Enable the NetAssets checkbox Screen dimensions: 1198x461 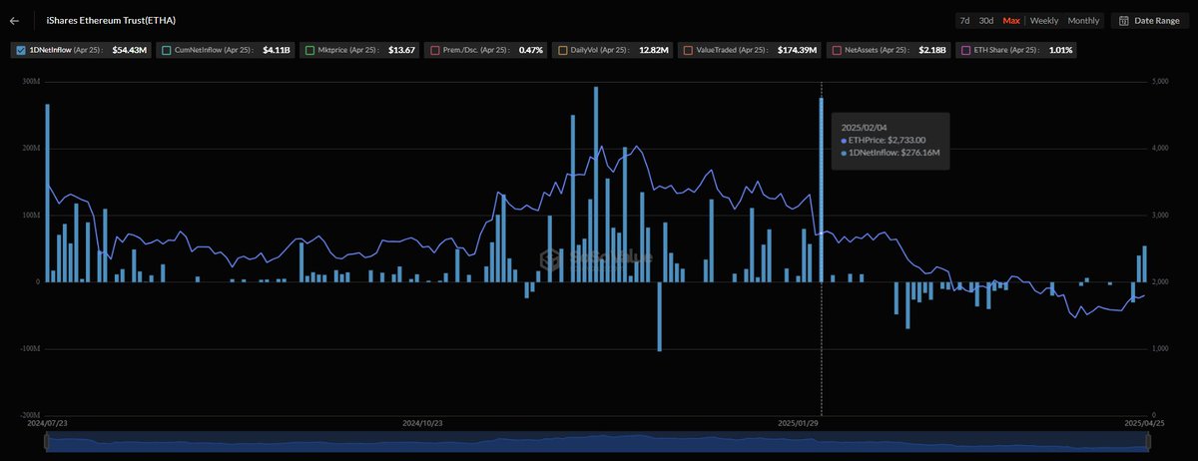click(x=836, y=50)
